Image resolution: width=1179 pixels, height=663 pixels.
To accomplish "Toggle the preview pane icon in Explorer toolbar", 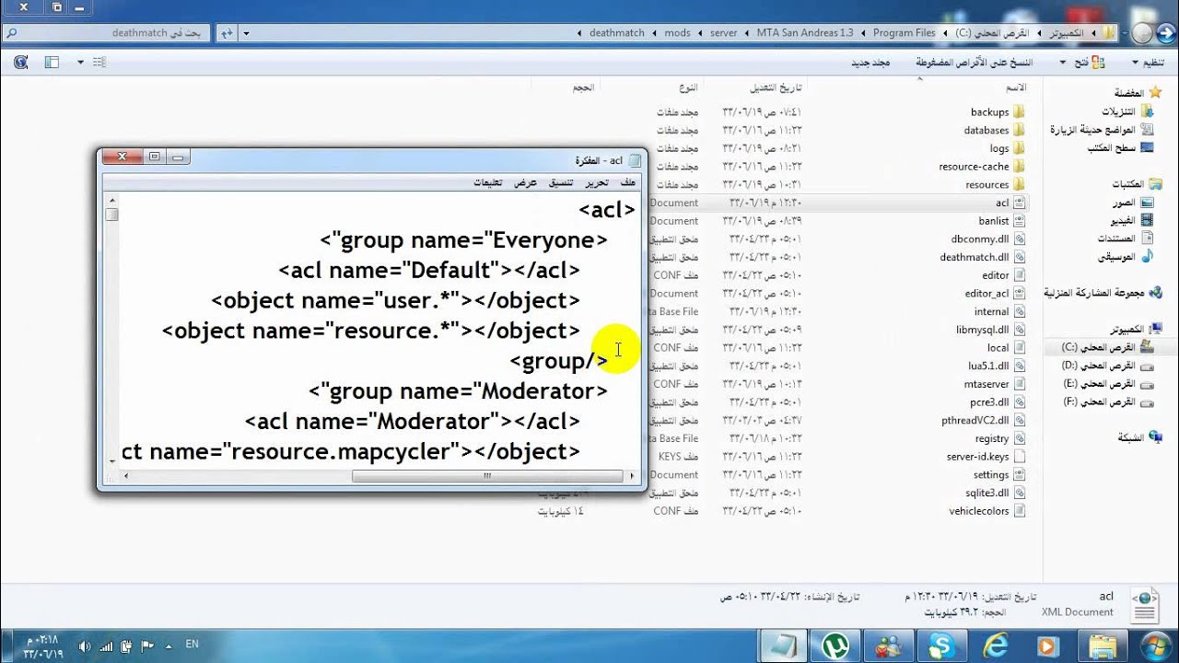I will [x=52, y=62].
